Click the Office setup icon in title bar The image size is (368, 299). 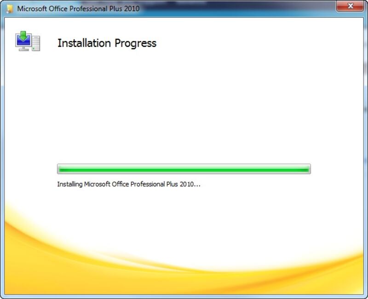(x=9, y=8)
